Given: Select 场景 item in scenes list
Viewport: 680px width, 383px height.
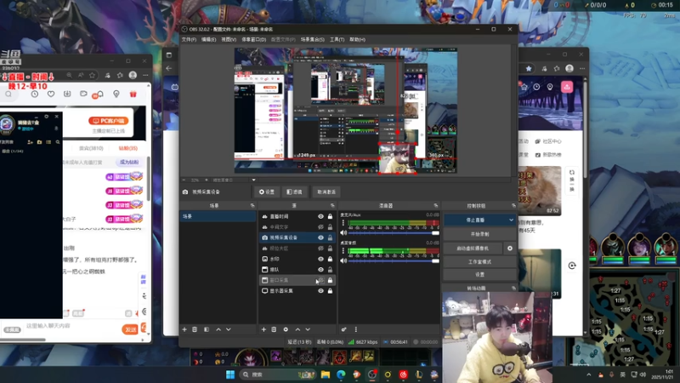Looking at the screenshot, I should tap(218, 216).
